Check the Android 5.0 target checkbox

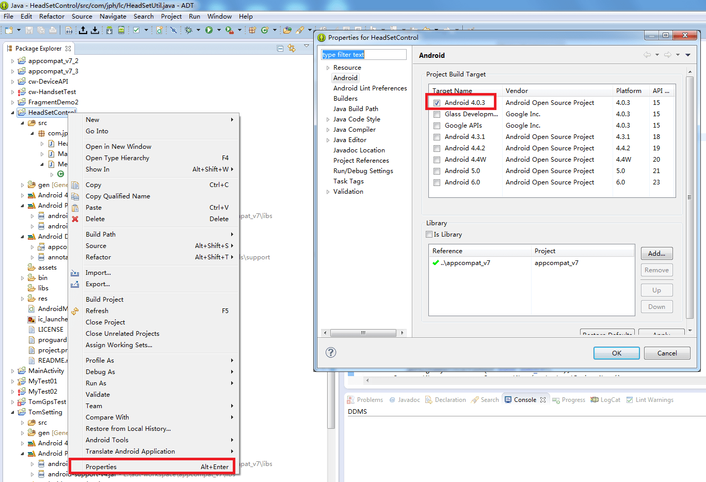437,171
